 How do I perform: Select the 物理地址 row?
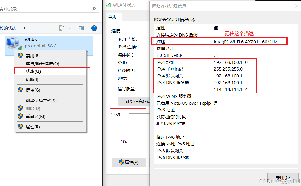[226, 49]
